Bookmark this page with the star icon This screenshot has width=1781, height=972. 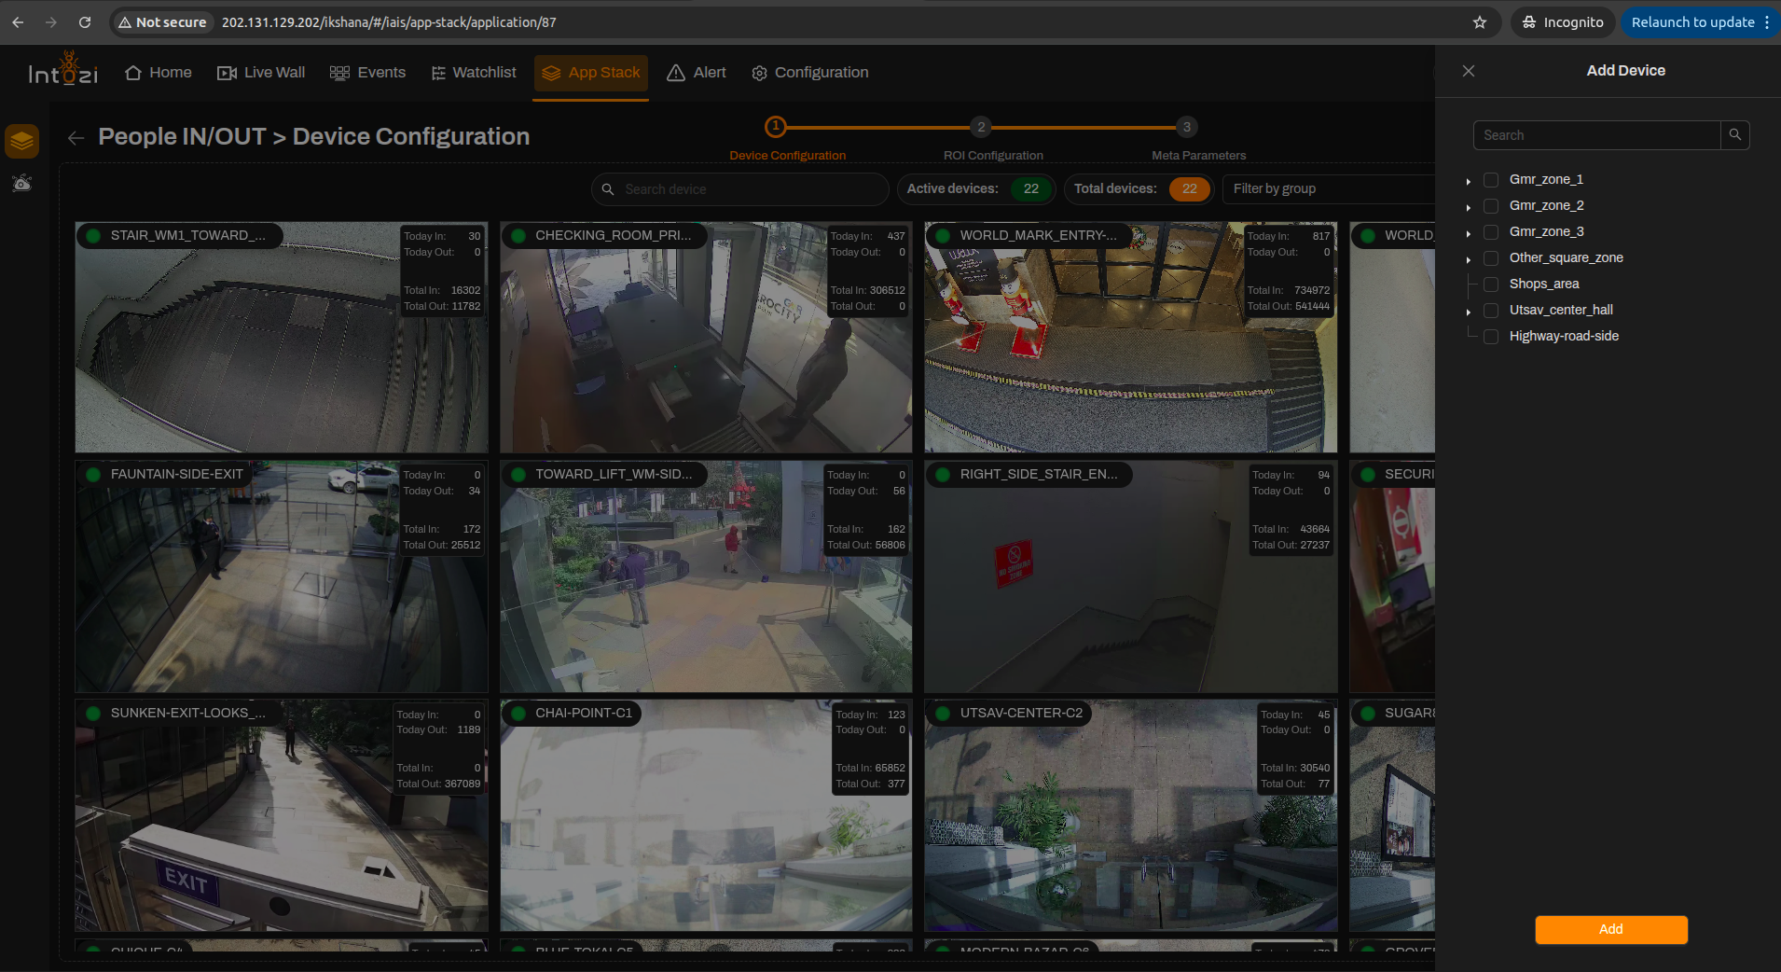pyautogui.click(x=1480, y=22)
